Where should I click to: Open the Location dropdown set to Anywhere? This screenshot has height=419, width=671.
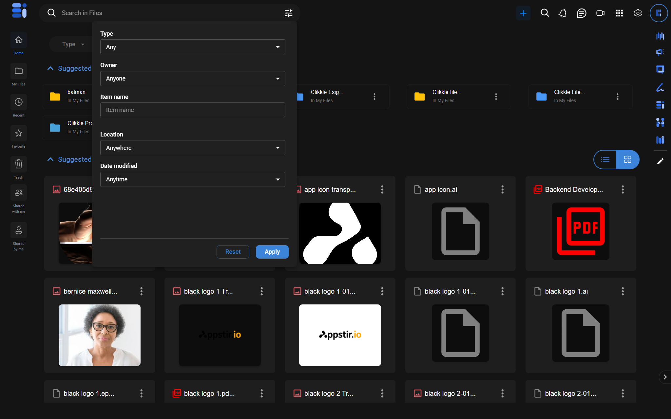pyautogui.click(x=193, y=148)
